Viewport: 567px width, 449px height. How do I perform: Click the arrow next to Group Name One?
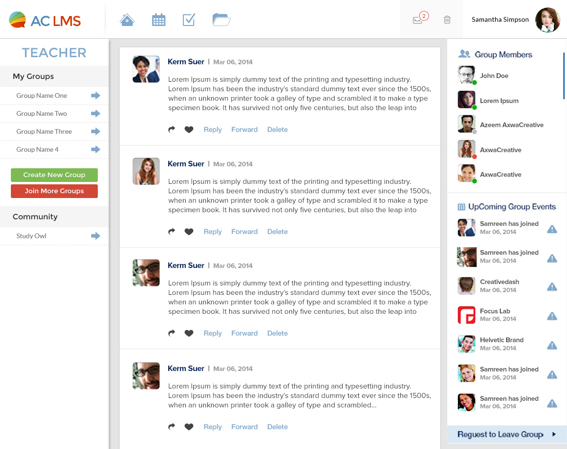(96, 95)
